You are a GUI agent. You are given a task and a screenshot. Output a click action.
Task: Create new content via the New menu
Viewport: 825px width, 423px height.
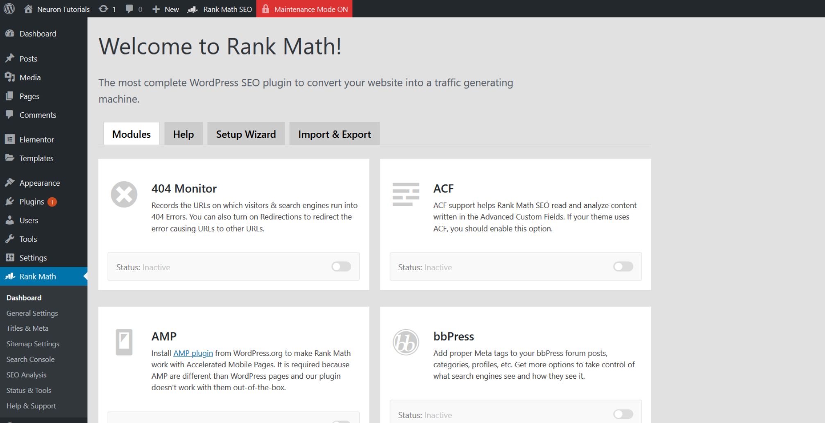[x=165, y=9]
